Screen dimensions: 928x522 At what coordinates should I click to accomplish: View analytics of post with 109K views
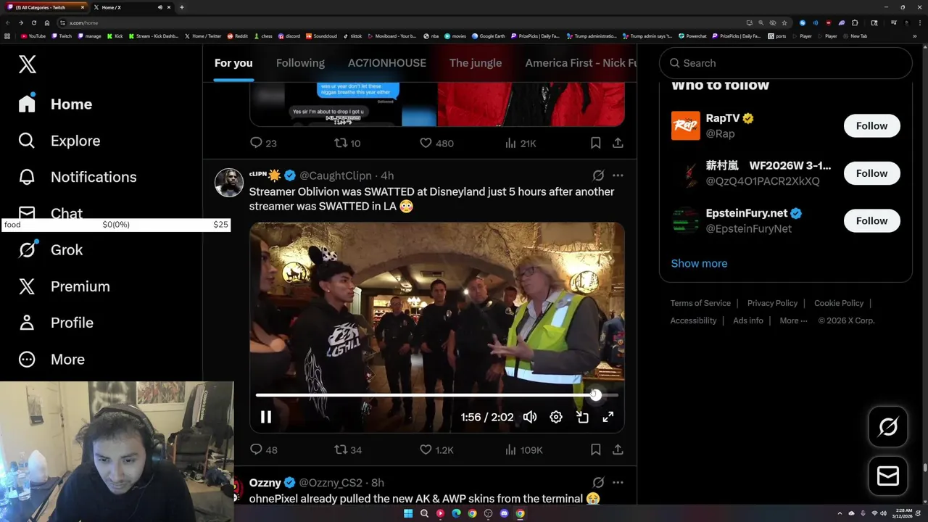pyautogui.click(x=523, y=449)
